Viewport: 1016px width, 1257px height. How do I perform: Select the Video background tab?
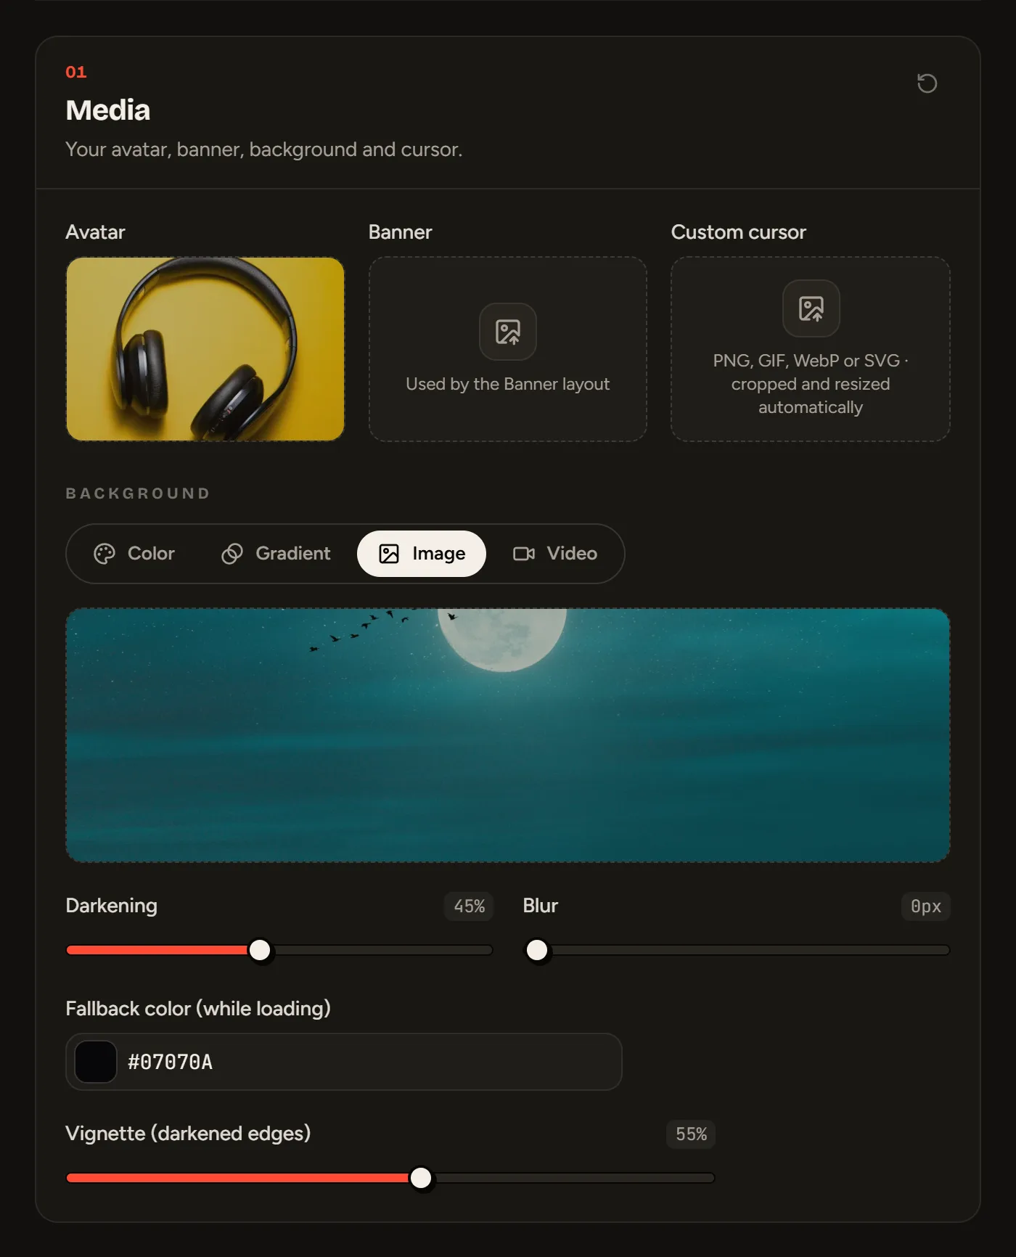point(555,554)
